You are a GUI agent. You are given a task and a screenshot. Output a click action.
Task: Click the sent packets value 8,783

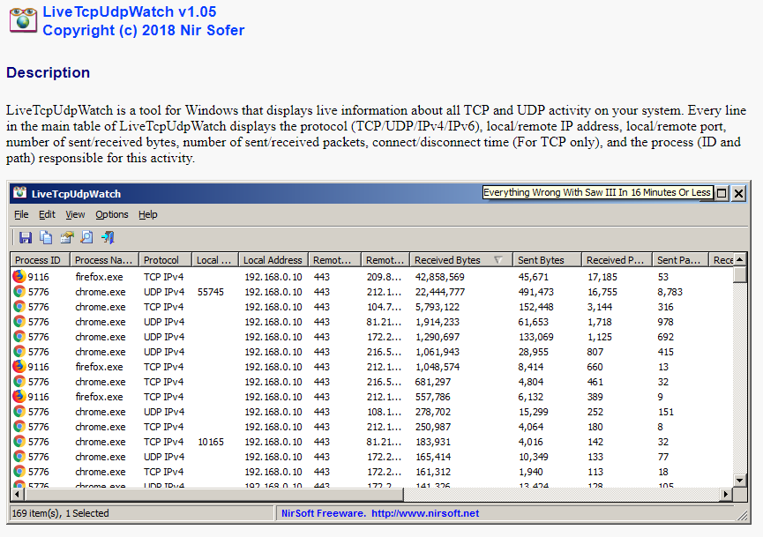pyautogui.click(x=669, y=292)
